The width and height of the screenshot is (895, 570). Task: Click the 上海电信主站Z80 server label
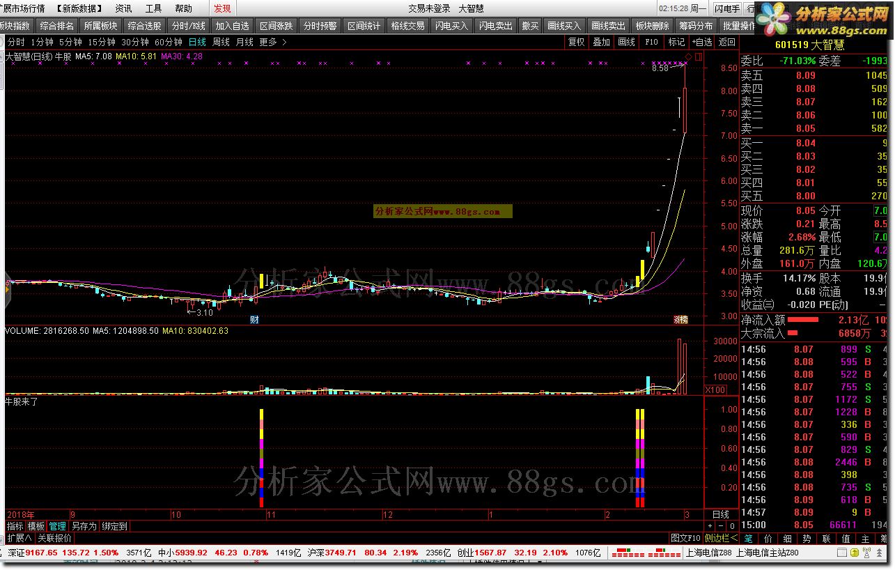[766, 553]
